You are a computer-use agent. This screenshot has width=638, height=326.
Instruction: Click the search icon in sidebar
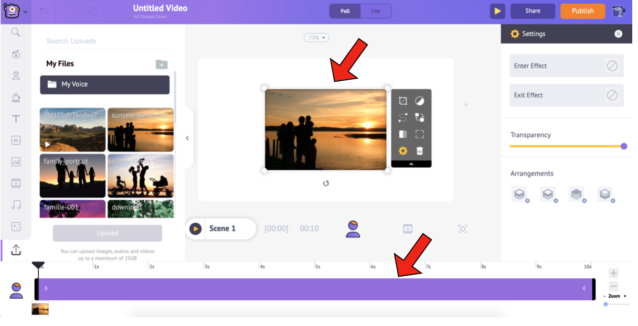click(x=16, y=32)
